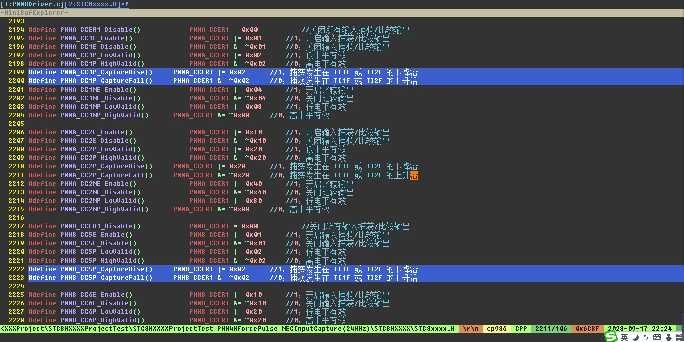The image size is (684, 342).
Task: Place cursor on highlighted PWMA_CC1P_CaptureFall() macro
Action: [107, 81]
